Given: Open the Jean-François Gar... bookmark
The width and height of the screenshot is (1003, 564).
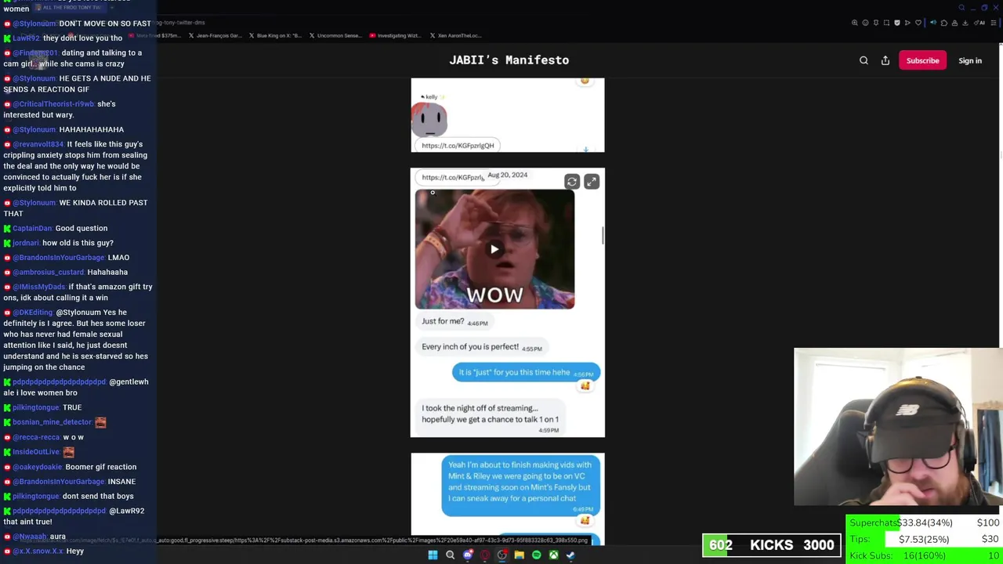Looking at the screenshot, I should click(x=215, y=35).
